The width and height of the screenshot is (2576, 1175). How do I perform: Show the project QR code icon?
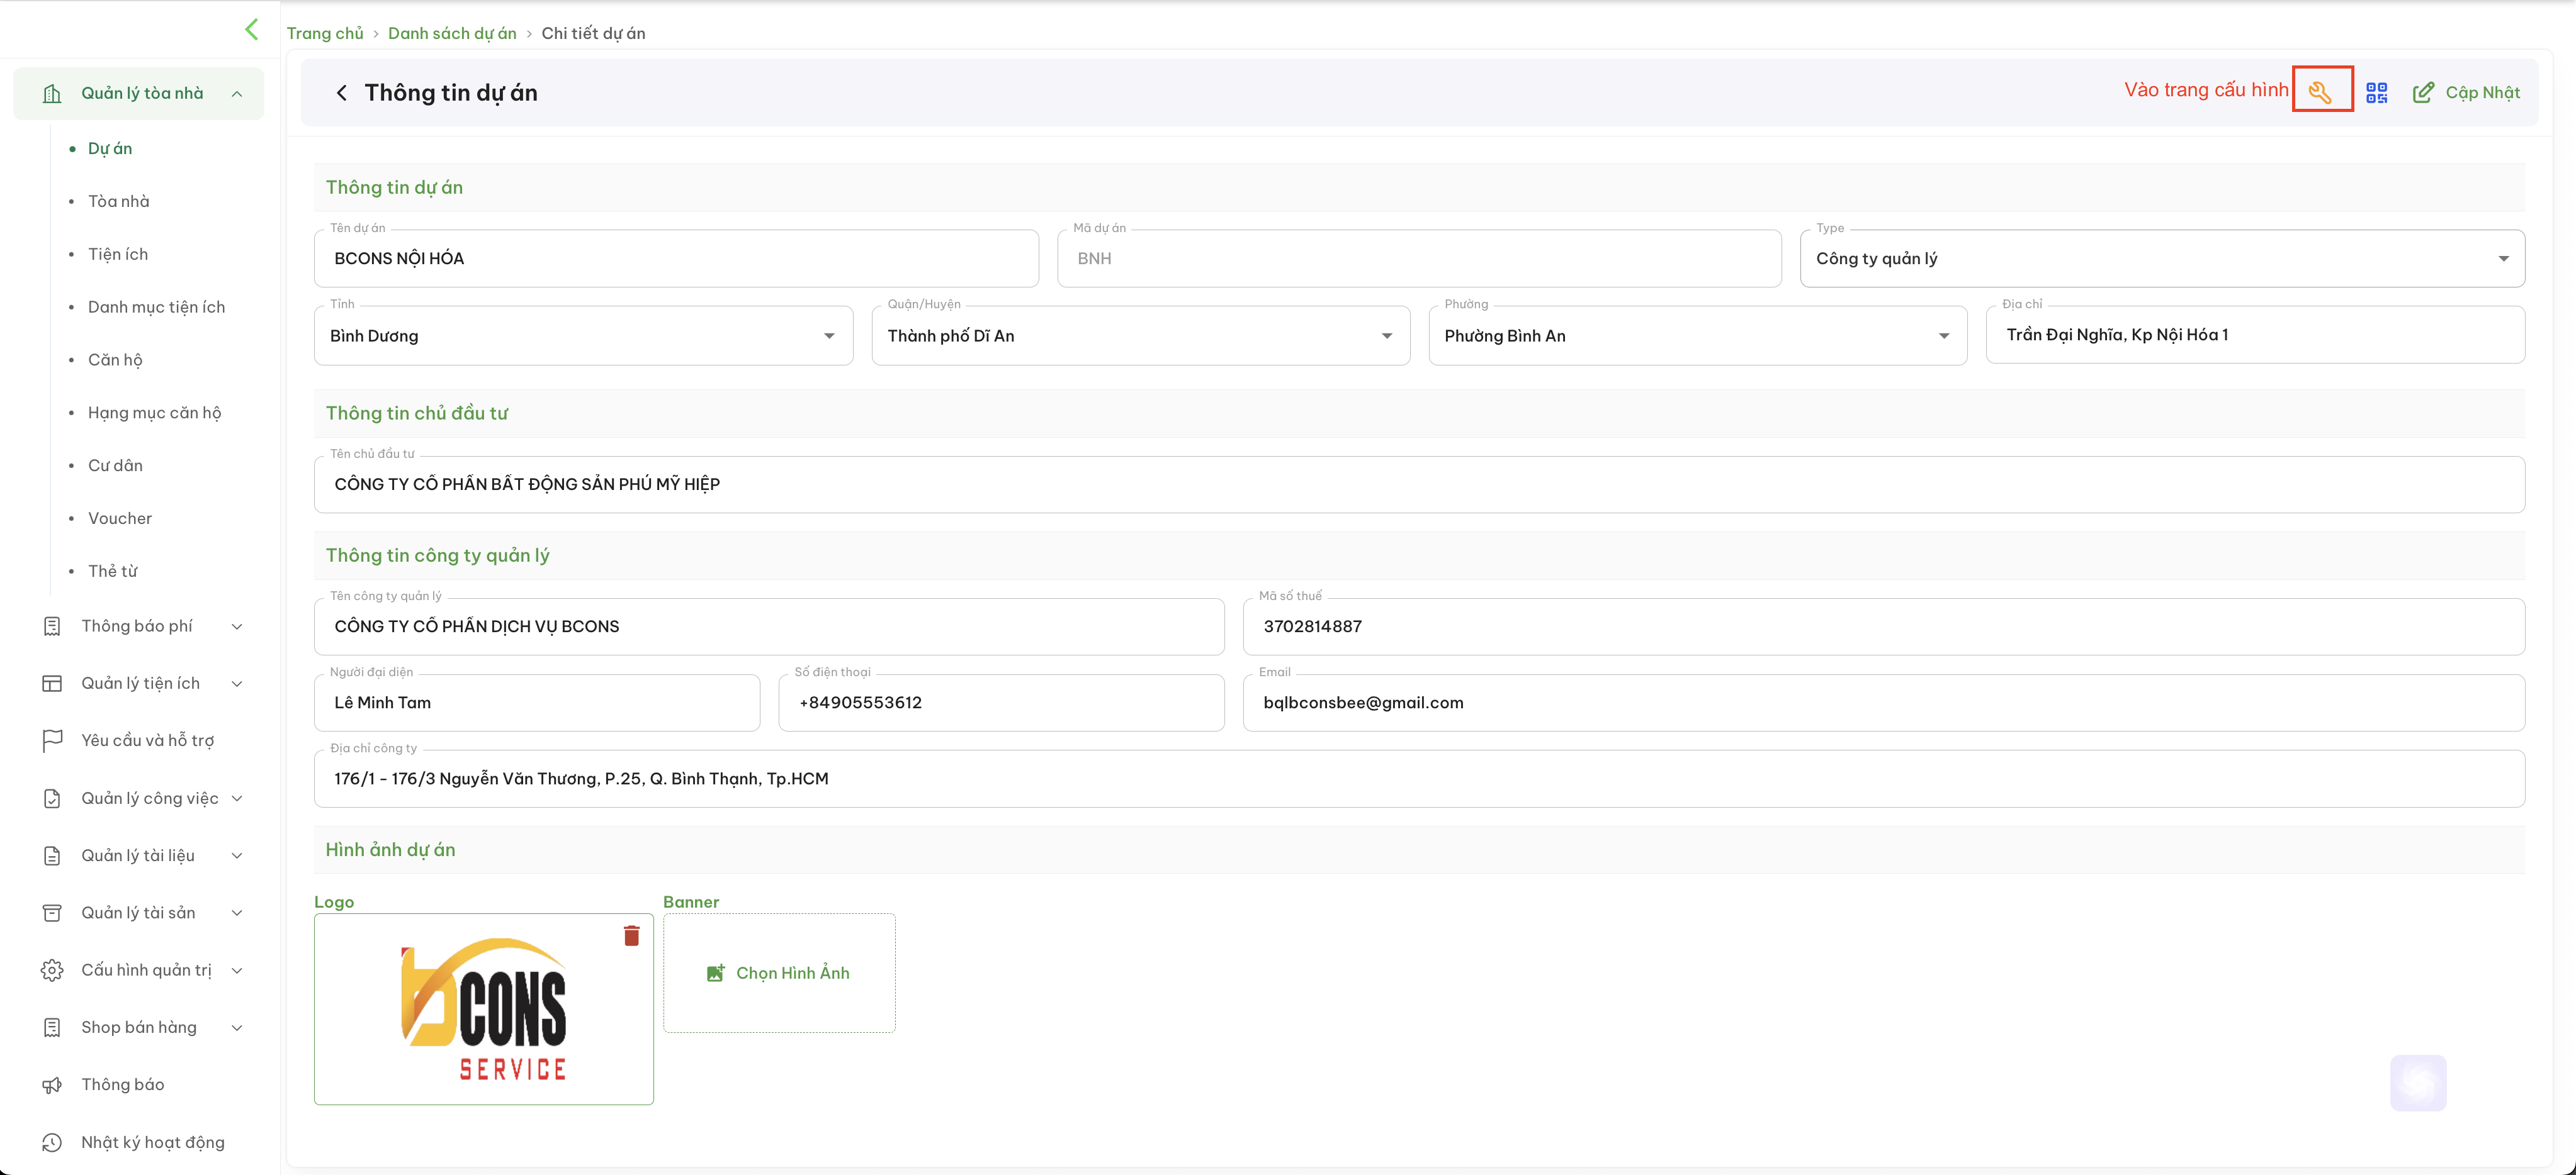2377,93
